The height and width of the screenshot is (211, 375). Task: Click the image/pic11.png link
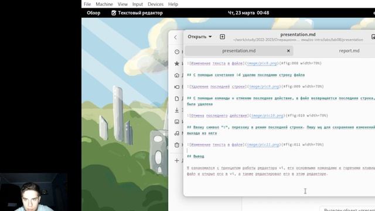click(x=263, y=145)
